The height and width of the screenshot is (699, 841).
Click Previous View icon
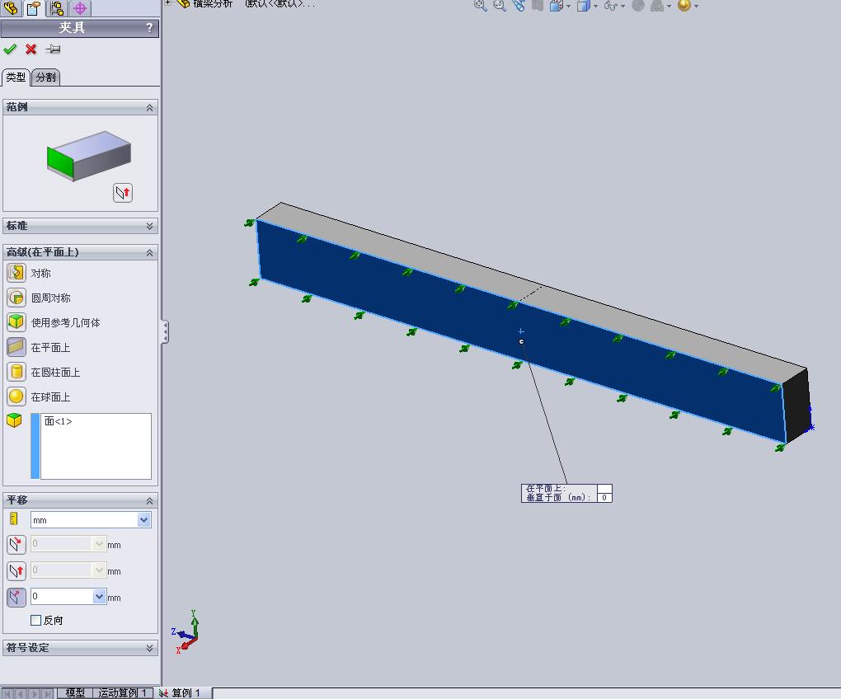pos(518,6)
